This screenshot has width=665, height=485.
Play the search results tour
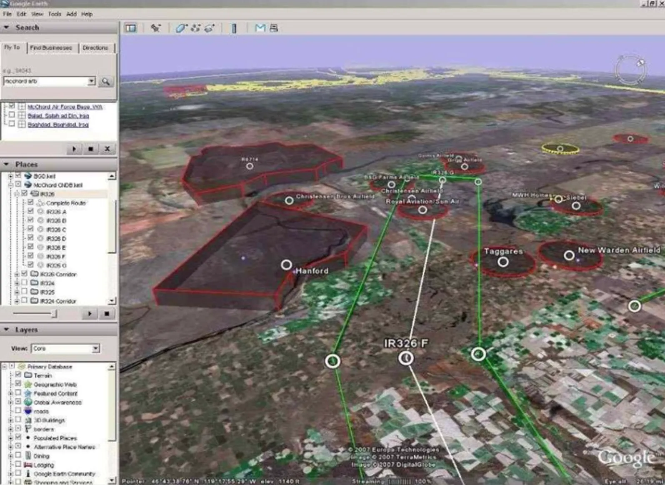[74, 149]
